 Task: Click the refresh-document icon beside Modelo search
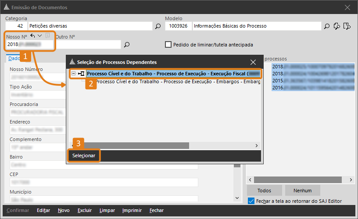[337, 26]
